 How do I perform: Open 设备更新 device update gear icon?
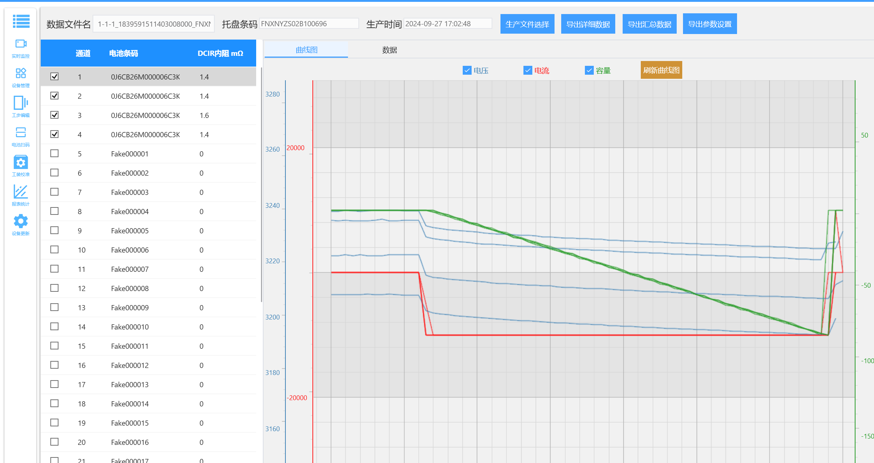21,221
